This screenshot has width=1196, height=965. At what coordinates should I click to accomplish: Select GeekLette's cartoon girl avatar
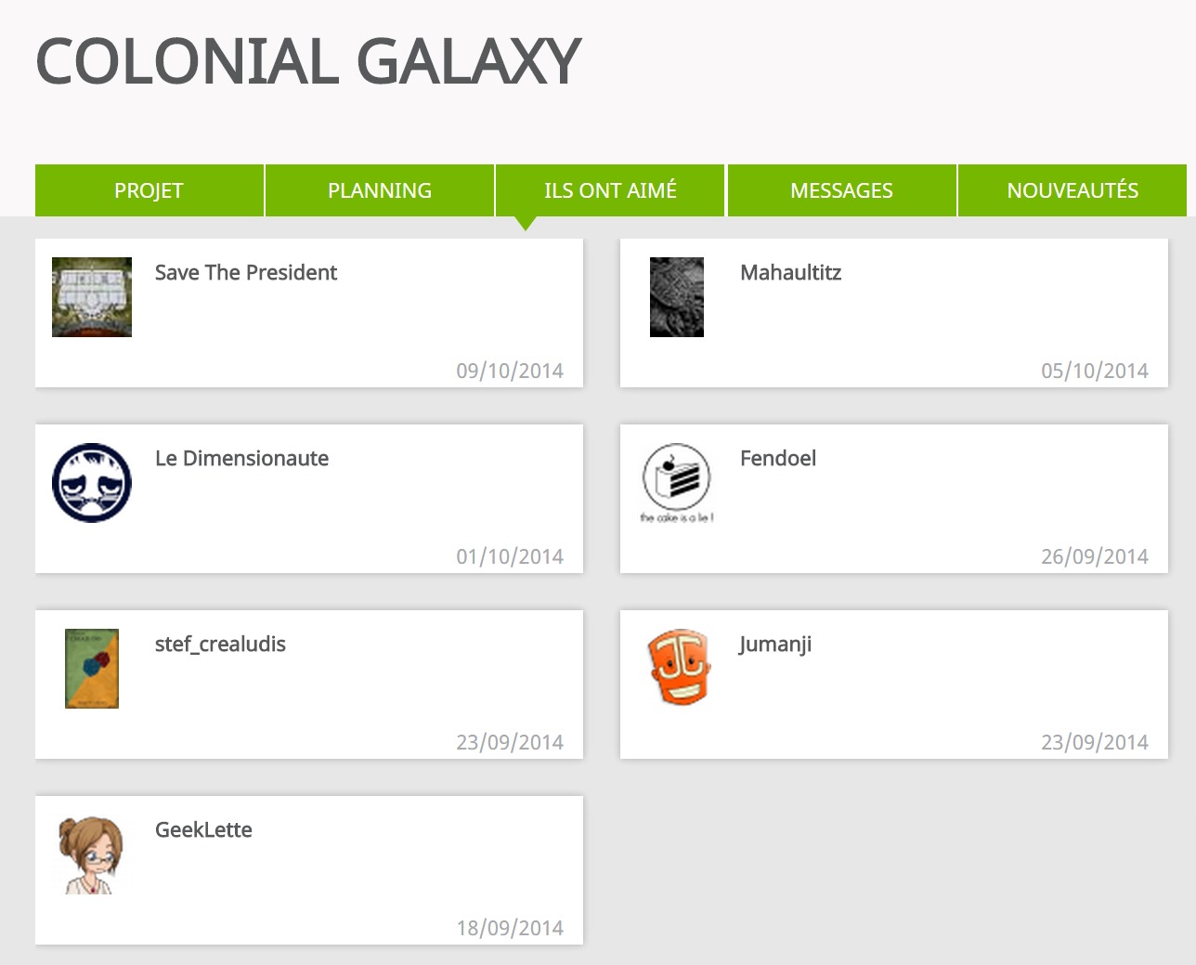[91, 854]
